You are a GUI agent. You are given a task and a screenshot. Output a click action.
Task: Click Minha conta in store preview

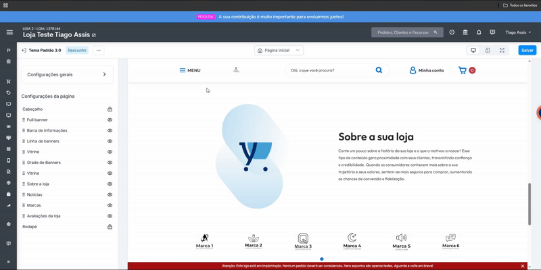[427, 70]
